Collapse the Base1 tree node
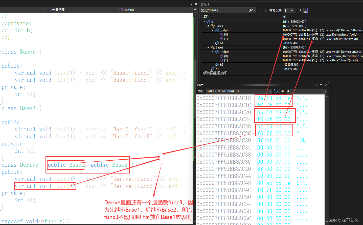Viewport: 363px width, 225px height. [x=208, y=26]
